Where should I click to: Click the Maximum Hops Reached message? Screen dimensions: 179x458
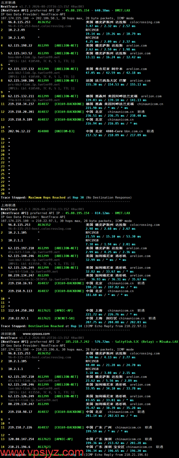[x=47, y=197]
